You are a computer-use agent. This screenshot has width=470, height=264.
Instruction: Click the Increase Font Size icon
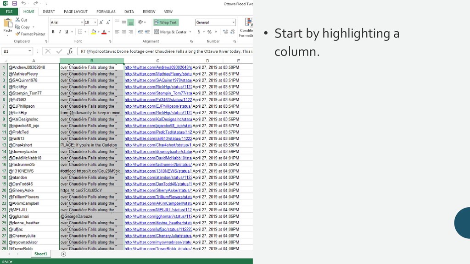[101, 22]
